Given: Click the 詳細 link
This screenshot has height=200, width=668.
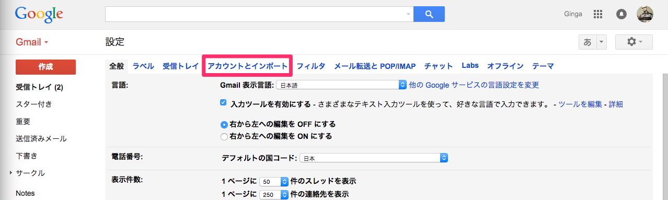Looking at the screenshot, I should (616, 104).
